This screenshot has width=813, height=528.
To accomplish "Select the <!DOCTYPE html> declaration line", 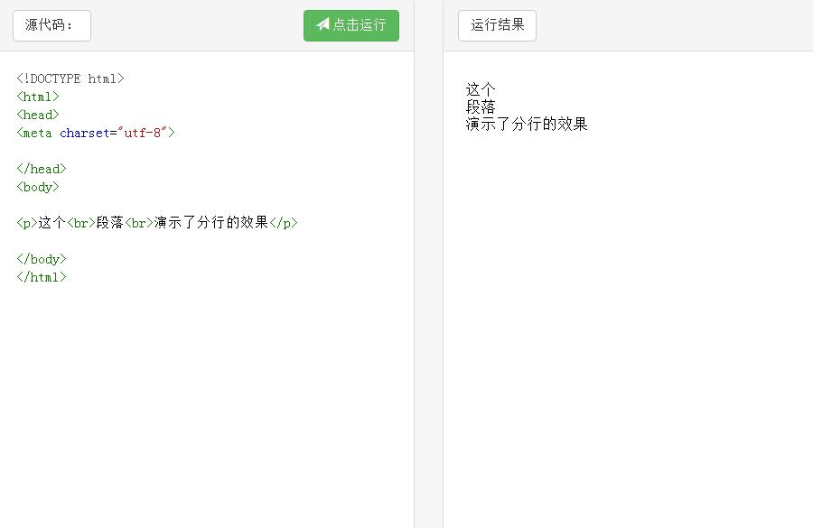I will coord(69,79).
